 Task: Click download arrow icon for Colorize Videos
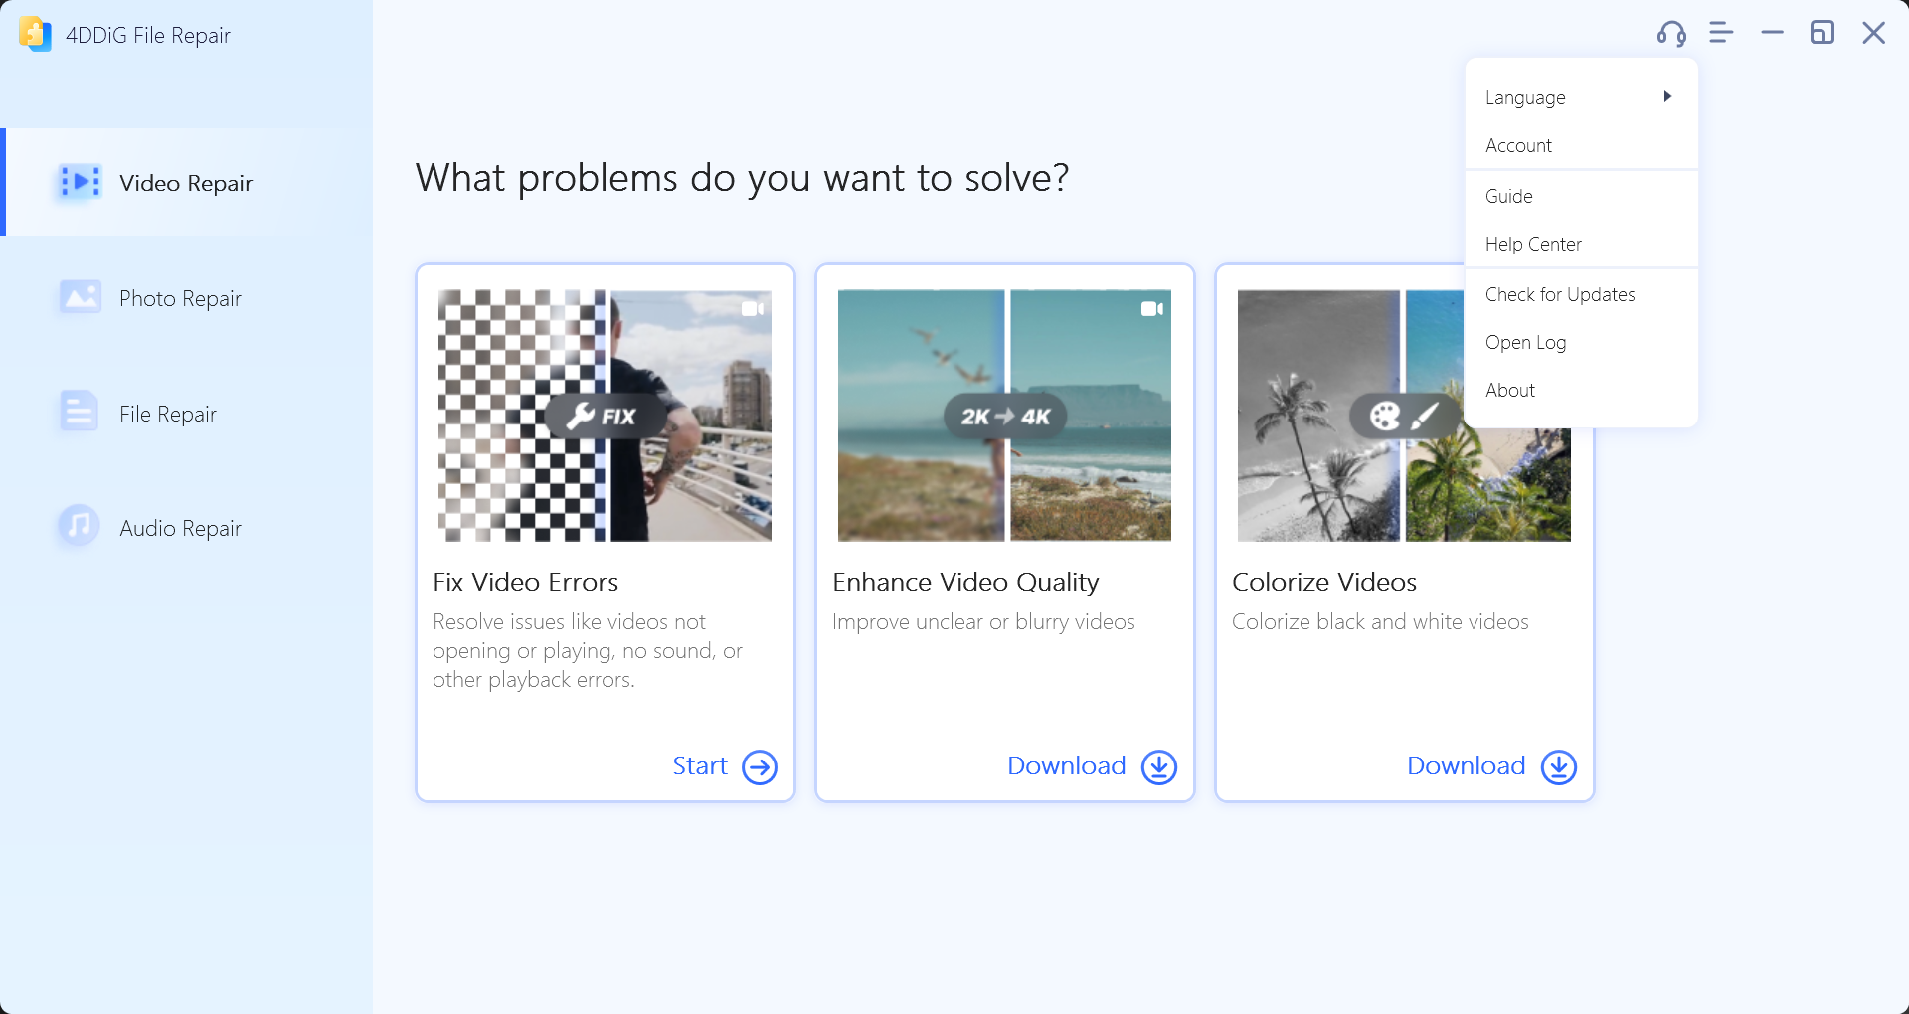(1559, 766)
